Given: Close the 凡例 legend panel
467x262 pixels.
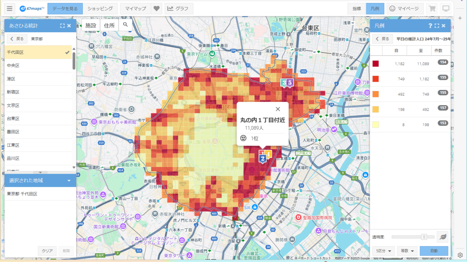Looking at the screenshot, I should point(444,26).
